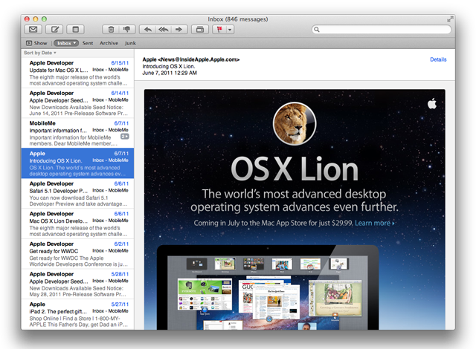Reply to the selected message
Image resolution: width=476 pixels, height=349 pixels.
pos(147,30)
